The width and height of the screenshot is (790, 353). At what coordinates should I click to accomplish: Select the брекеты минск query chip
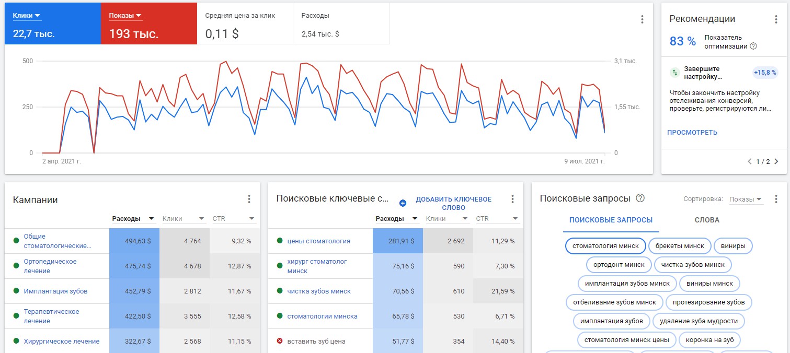click(x=680, y=245)
